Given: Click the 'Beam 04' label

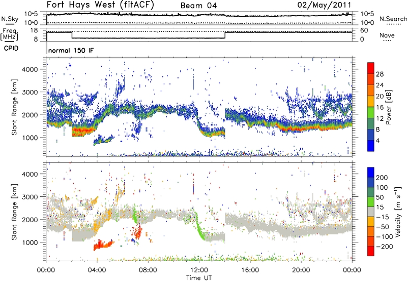Looking at the screenshot, I should [x=198, y=6].
